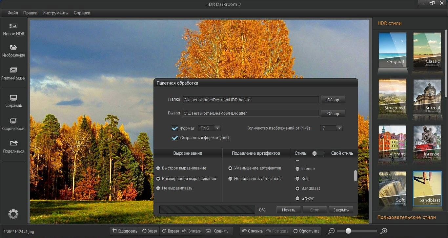Open the Инструменты menu
This screenshot has height=238, width=448.
[x=55, y=13]
